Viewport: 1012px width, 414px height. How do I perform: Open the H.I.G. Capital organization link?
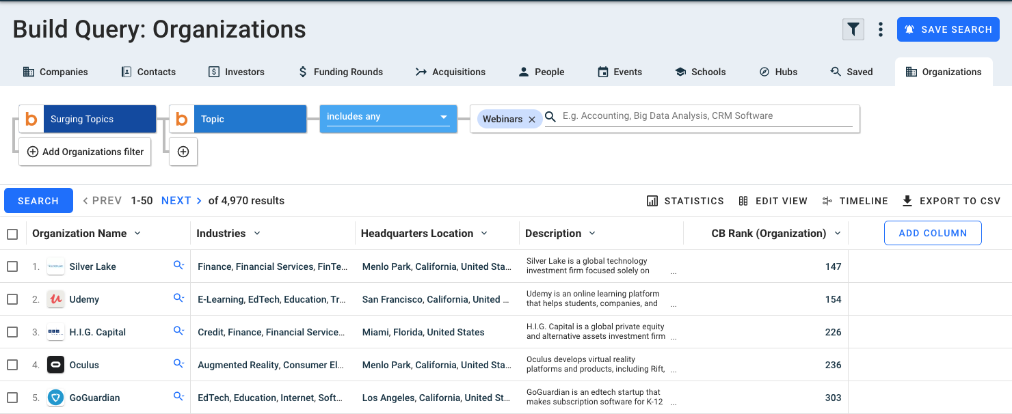point(98,332)
